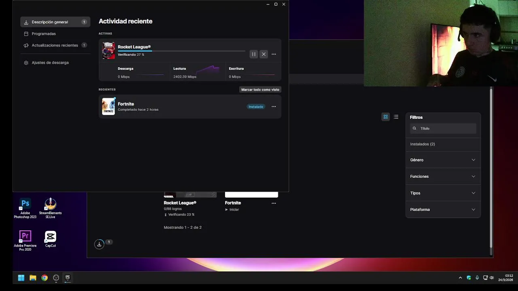Click the 'Verificando 23 %' status text

[x=181, y=215]
